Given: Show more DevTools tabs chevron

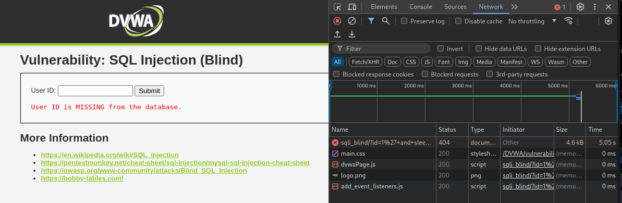Looking at the screenshot, I should coord(515,7).
